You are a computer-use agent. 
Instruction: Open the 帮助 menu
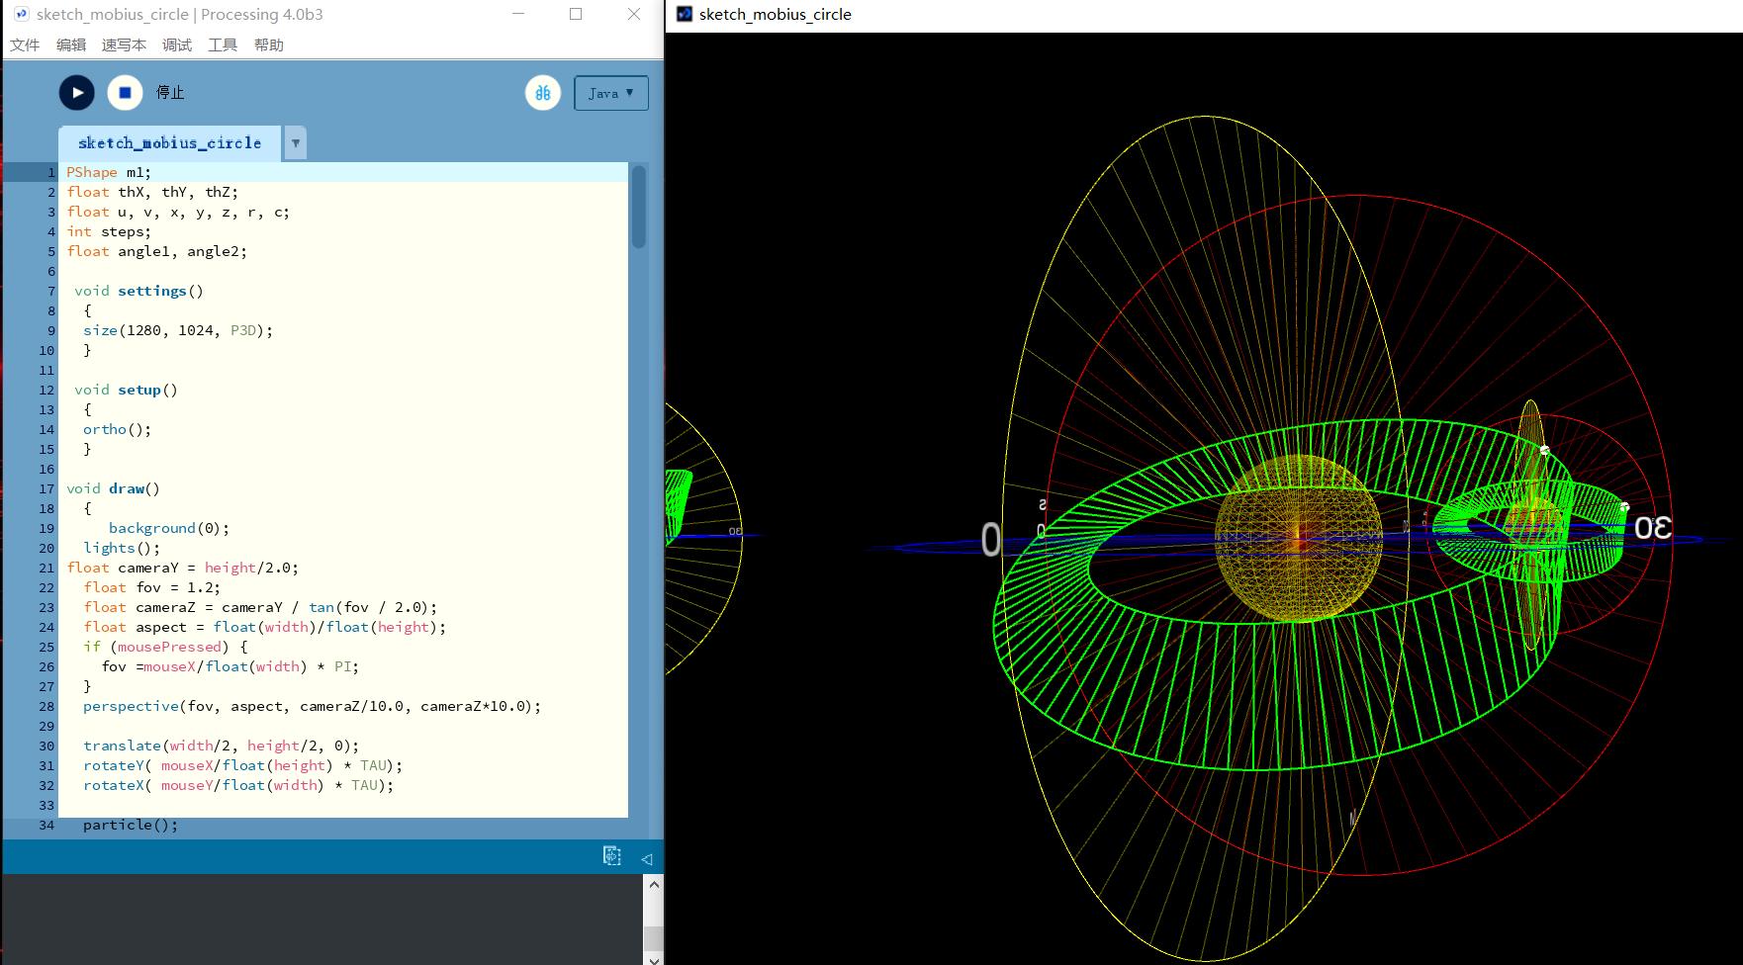coord(269,45)
